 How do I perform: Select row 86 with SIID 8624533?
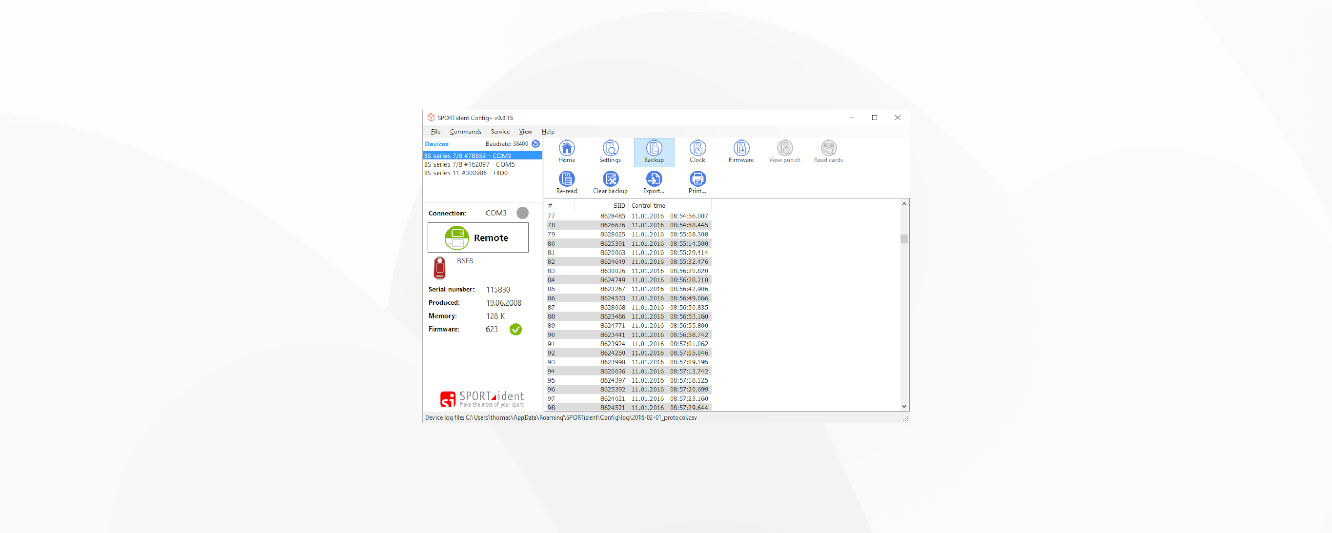point(628,298)
